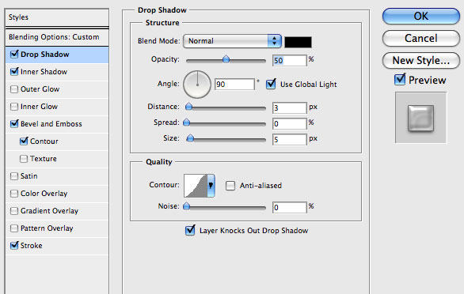Click the Spread slider handle
The width and height of the screenshot is (464, 294).
click(x=186, y=122)
